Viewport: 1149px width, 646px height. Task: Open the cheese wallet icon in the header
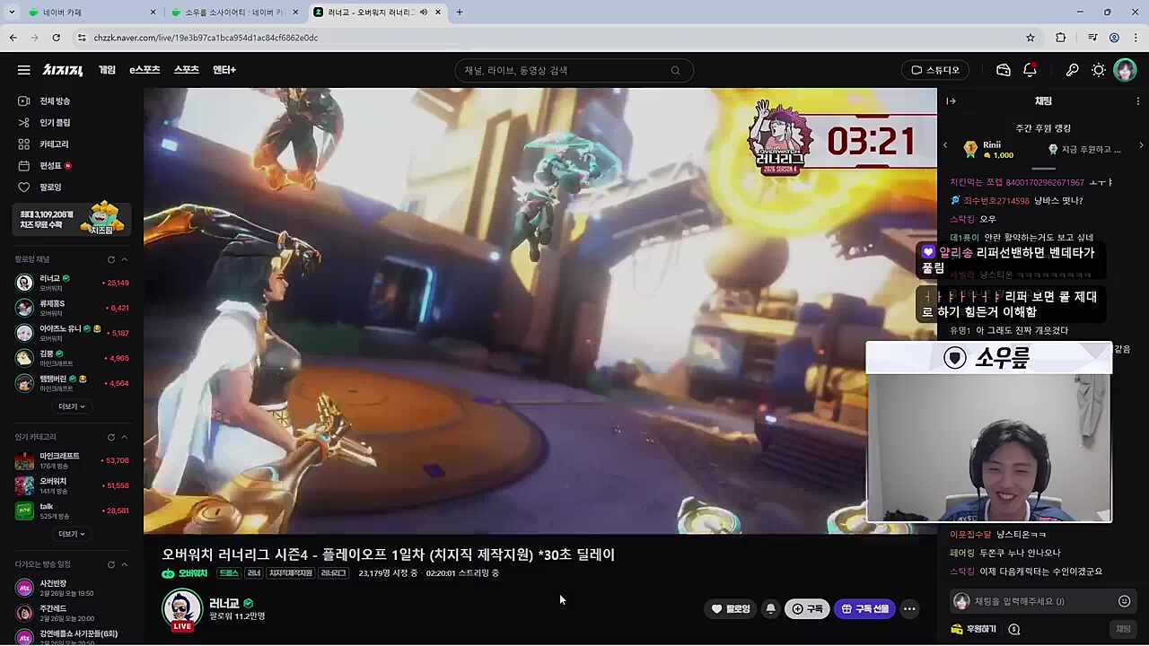[1004, 70]
